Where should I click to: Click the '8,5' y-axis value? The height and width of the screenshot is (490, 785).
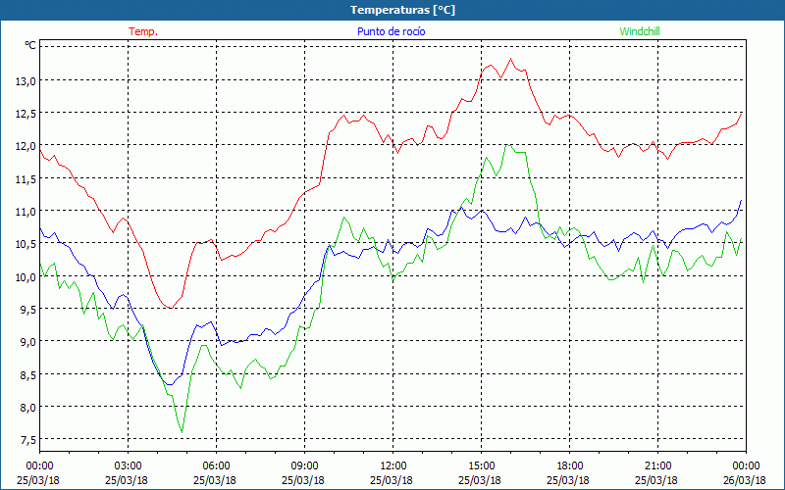click(x=28, y=374)
